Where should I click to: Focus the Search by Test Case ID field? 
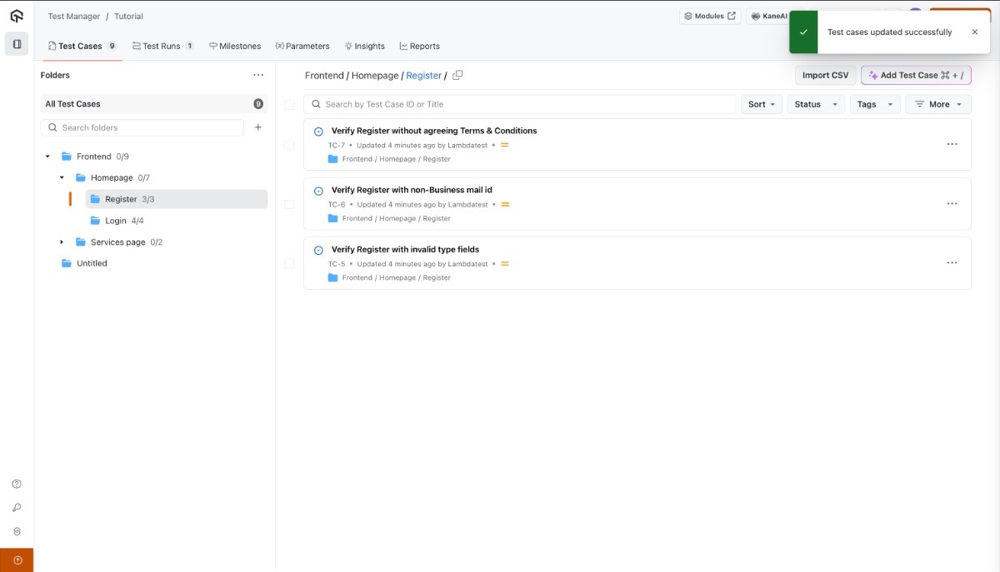520,104
